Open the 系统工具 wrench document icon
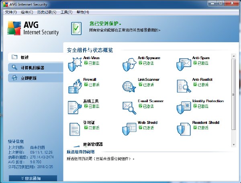 pos(75,107)
